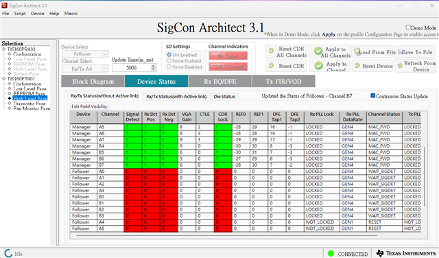Click the Reset Device icon
The width and height of the screenshot is (439, 258).
[x=357, y=66]
